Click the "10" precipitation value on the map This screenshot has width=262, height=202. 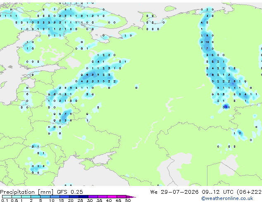click(x=207, y=42)
